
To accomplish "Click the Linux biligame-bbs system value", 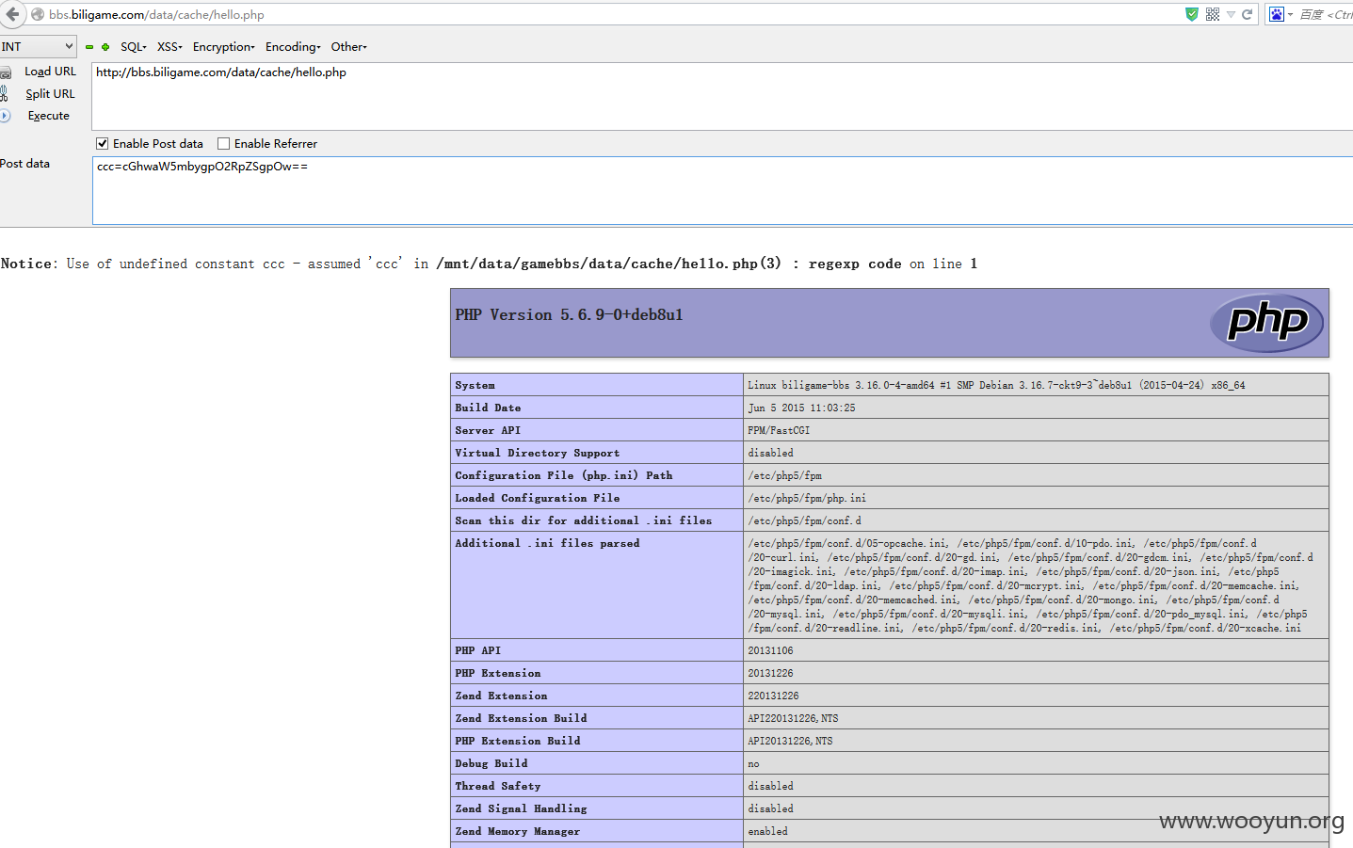I will tap(996, 385).
